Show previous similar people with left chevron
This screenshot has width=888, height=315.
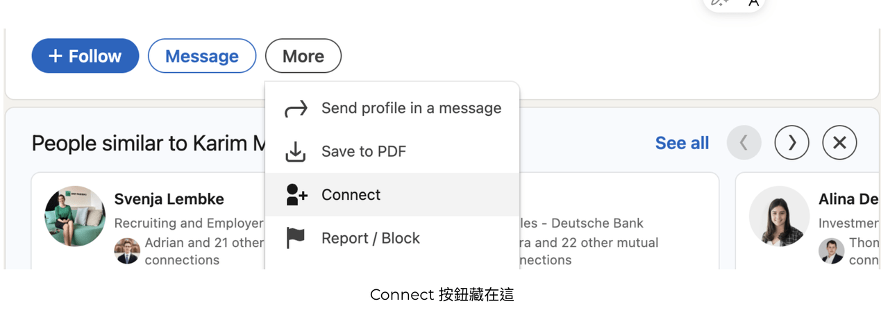(744, 143)
